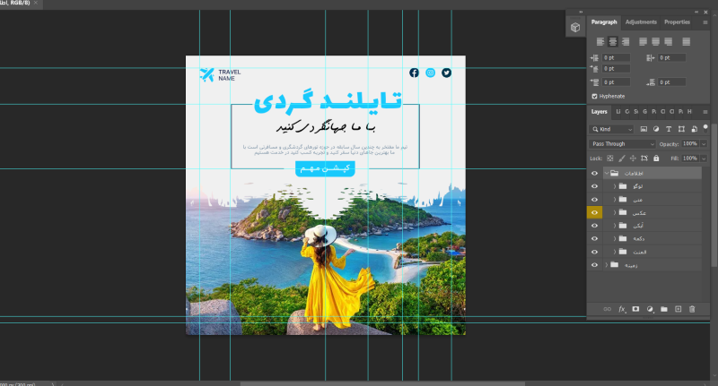Hide the لوگو group
The width and height of the screenshot is (718, 386).
coord(594,186)
